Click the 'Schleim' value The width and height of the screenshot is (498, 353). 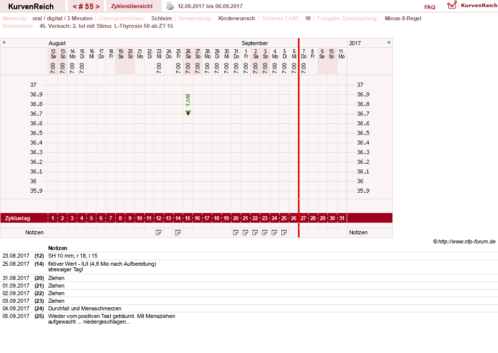coord(161,18)
